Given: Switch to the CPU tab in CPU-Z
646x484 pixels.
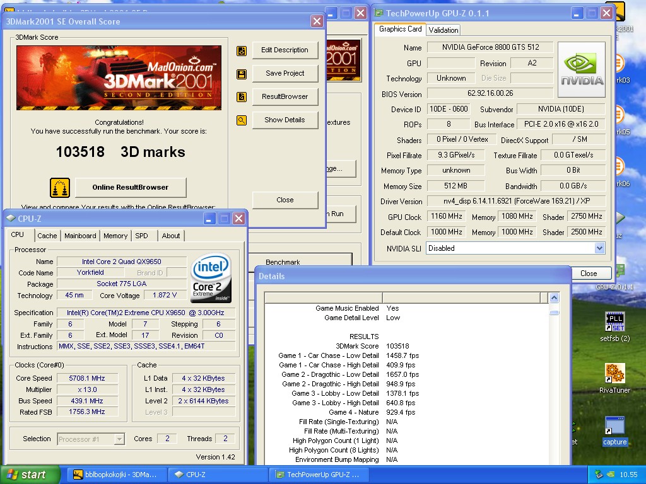Looking at the screenshot, I should [17, 234].
